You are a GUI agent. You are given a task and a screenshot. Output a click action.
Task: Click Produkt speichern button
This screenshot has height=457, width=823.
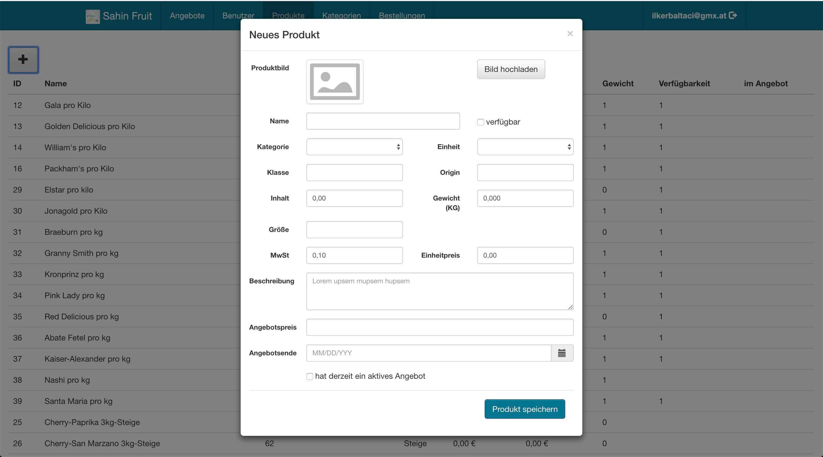click(524, 409)
